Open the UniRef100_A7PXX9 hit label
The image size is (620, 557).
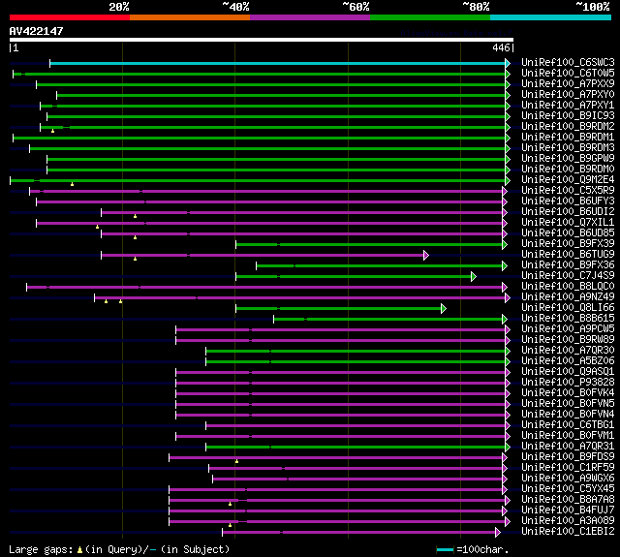(x=568, y=84)
